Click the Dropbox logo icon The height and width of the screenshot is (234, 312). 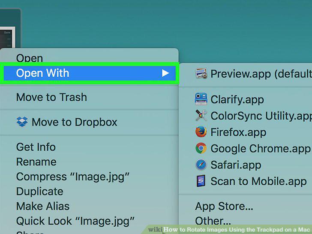(22, 122)
